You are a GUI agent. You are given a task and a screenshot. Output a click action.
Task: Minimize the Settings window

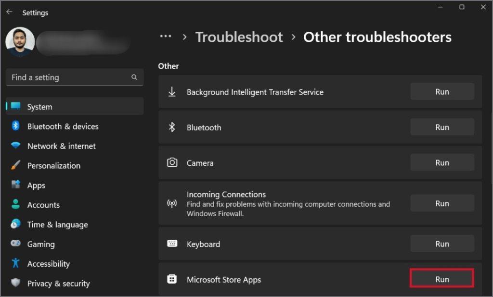[440, 7]
